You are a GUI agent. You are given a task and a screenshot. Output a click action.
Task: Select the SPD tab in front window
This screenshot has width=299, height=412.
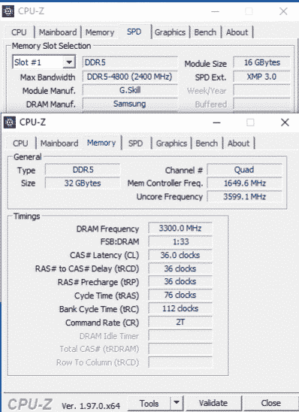(x=135, y=143)
